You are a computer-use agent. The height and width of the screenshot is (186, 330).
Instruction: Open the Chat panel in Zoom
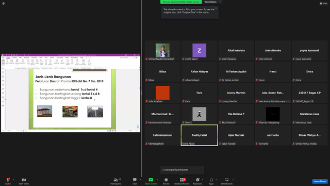[135, 181]
